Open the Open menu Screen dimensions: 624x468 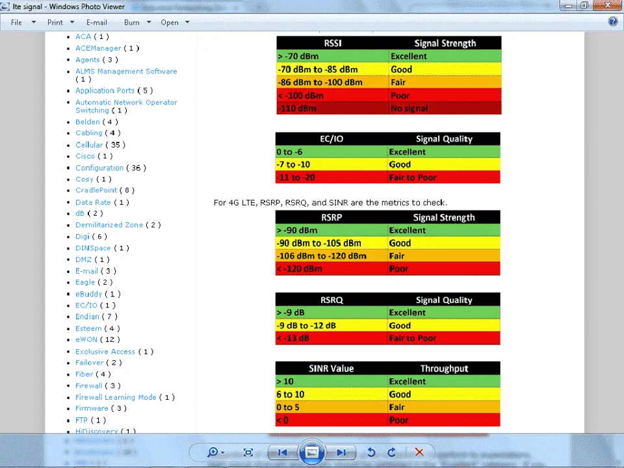(170, 23)
